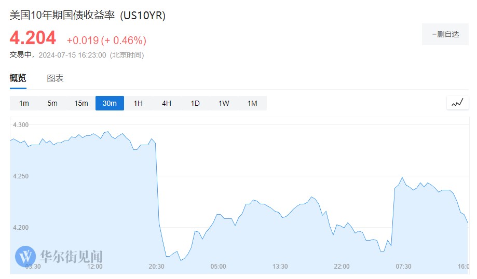
Task: Open the 图表 tab
Action: click(x=55, y=78)
